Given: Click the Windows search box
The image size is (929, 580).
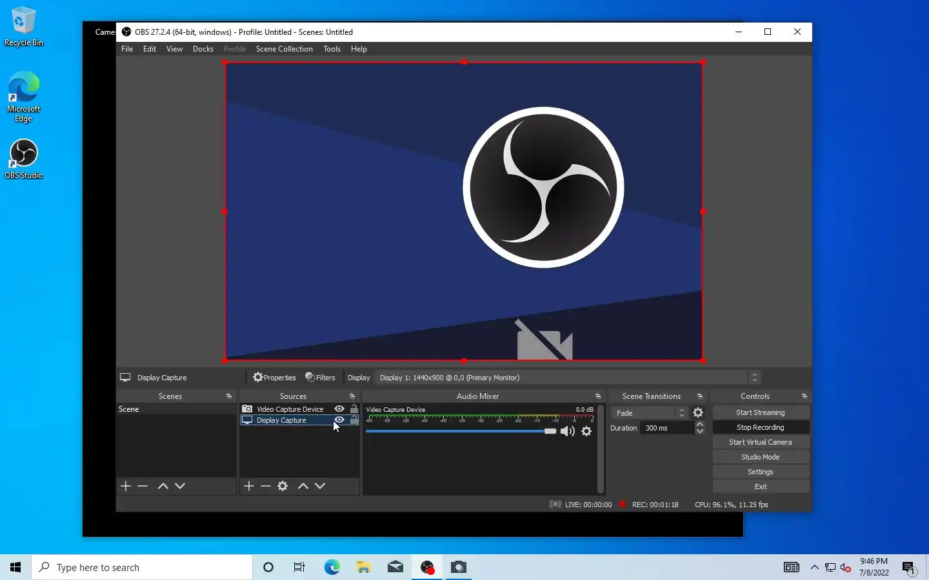Looking at the screenshot, I should pyautogui.click(x=142, y=567).
